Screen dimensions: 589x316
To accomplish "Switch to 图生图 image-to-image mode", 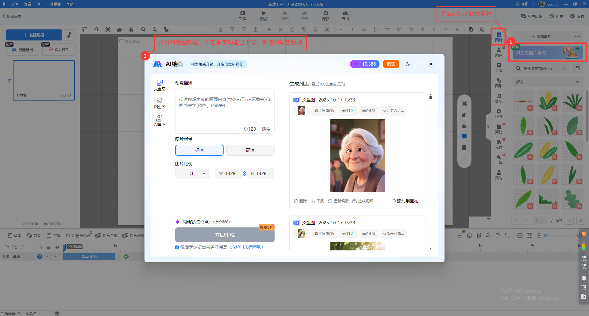I will 160,103.
